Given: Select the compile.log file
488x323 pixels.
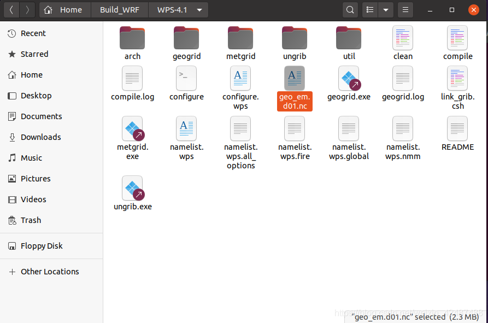Looking at the screenshot, I should point(132,84).
